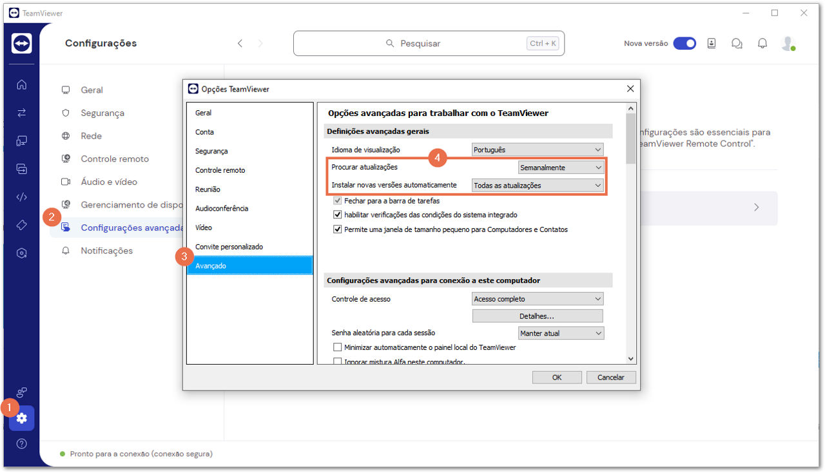Click the OK button

[x=557, y=377]
